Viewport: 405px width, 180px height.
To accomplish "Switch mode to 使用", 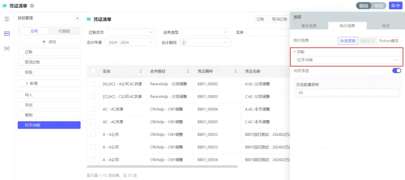I will click(379, 6).
